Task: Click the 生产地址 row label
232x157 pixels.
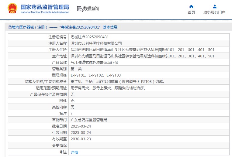Action: [59, 56]
